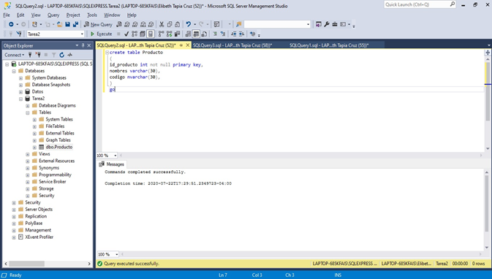Open the Messages pane zoom dropdown

[117, 255]
